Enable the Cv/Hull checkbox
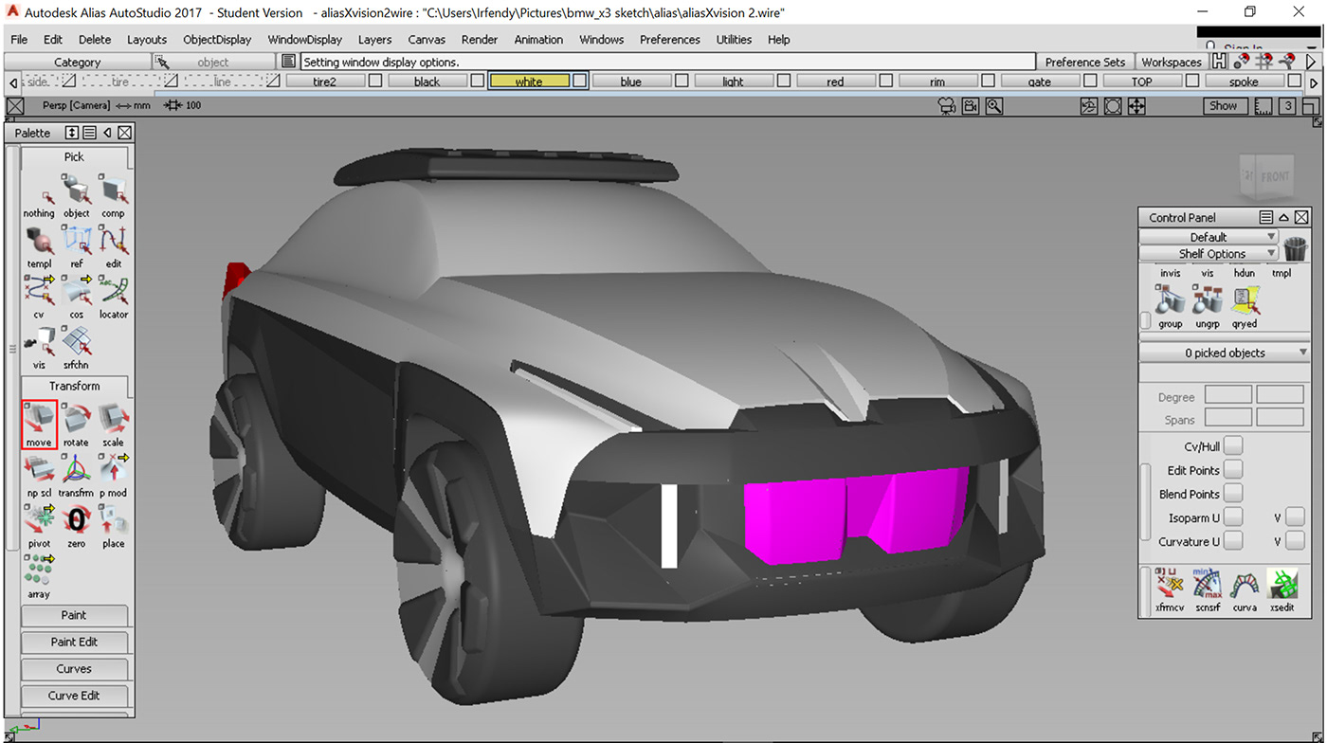Screen dimensions: 1327x743 click(x=1233, y=446)
